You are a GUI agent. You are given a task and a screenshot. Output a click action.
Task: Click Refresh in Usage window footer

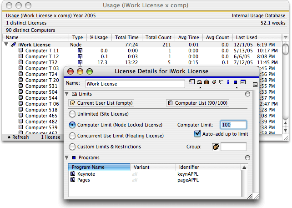pyautogui.click(x=18, y=137)
